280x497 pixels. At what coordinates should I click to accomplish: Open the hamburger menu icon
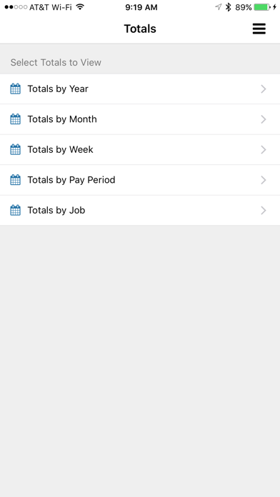point(259,29)
